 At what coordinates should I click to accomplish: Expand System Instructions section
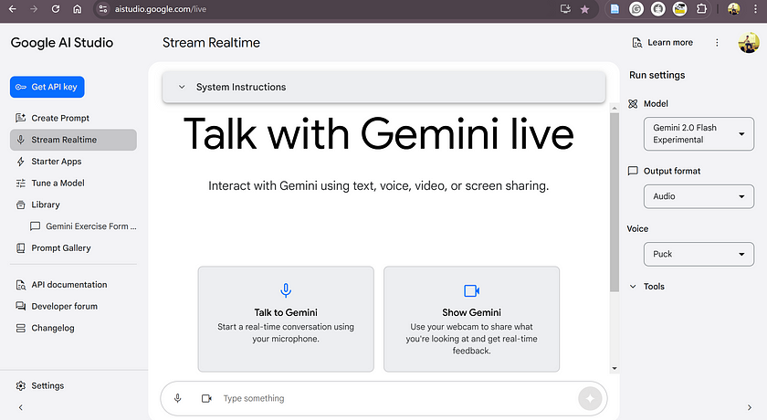pos(384,87)
